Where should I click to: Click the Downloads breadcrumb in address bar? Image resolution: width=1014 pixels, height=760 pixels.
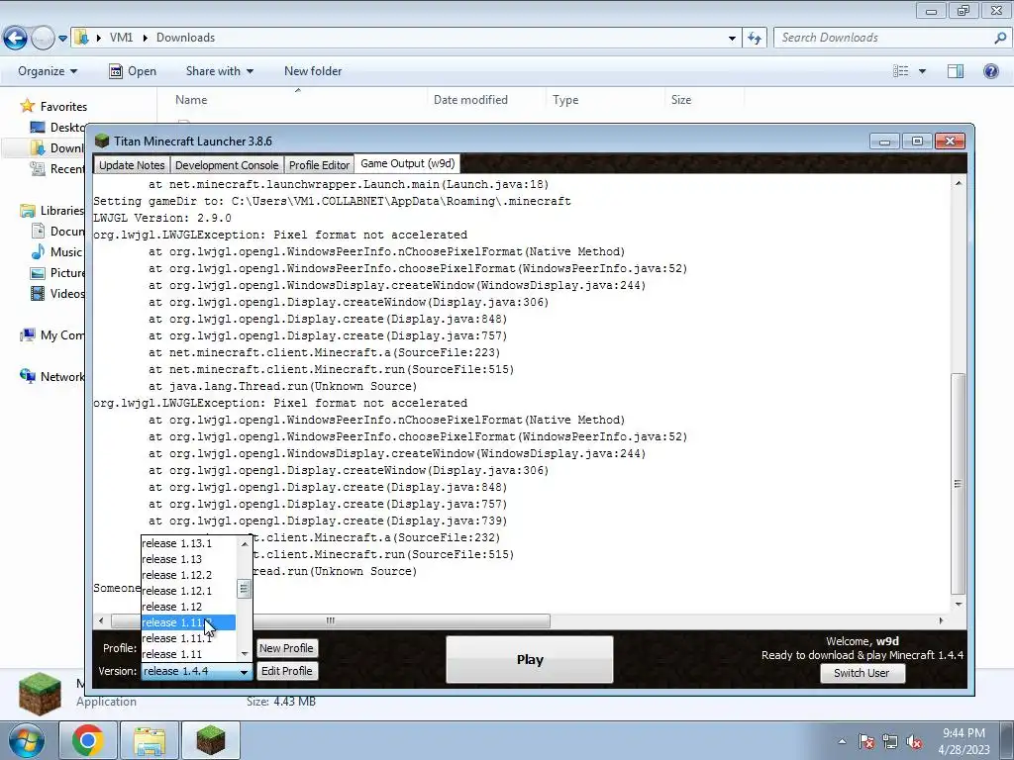185,38
